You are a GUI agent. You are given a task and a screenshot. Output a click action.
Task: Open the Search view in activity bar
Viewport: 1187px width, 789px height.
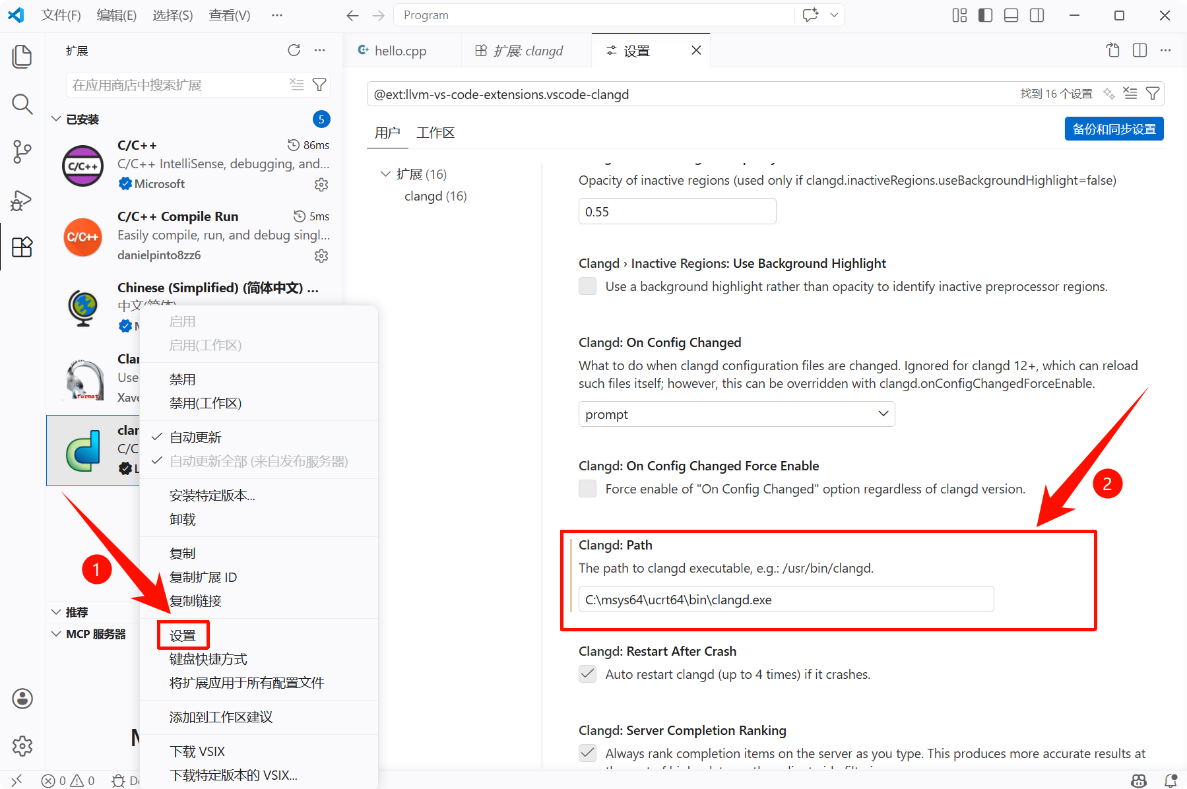tap(22, 104)
